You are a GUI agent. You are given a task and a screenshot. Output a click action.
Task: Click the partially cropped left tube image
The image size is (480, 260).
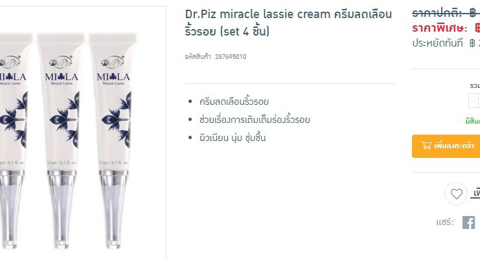click(14, 140)
